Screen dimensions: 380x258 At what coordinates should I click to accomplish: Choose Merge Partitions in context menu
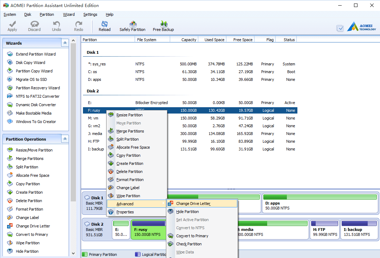coord(137,131)
